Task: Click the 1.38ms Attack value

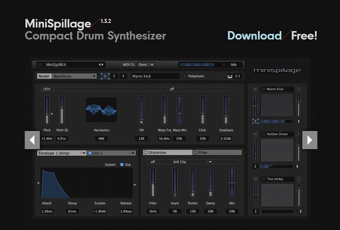Action: 47,211
